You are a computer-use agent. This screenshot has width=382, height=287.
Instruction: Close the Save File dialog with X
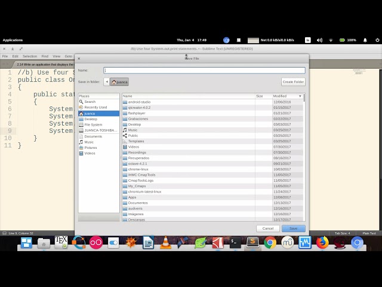coord(79,59)
